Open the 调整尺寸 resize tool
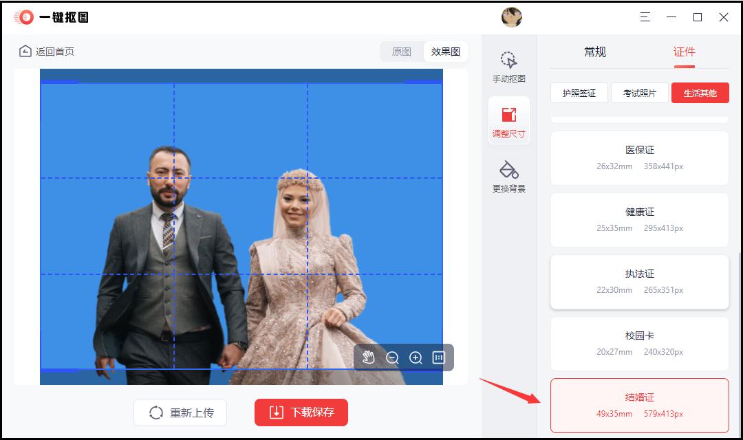743x440 pixels. tap(508, 120)
